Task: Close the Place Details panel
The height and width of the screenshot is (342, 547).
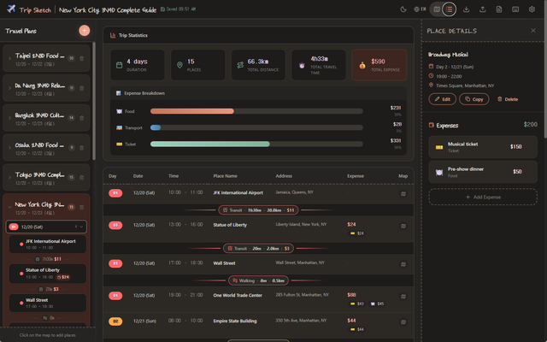Action: point(533,31)
